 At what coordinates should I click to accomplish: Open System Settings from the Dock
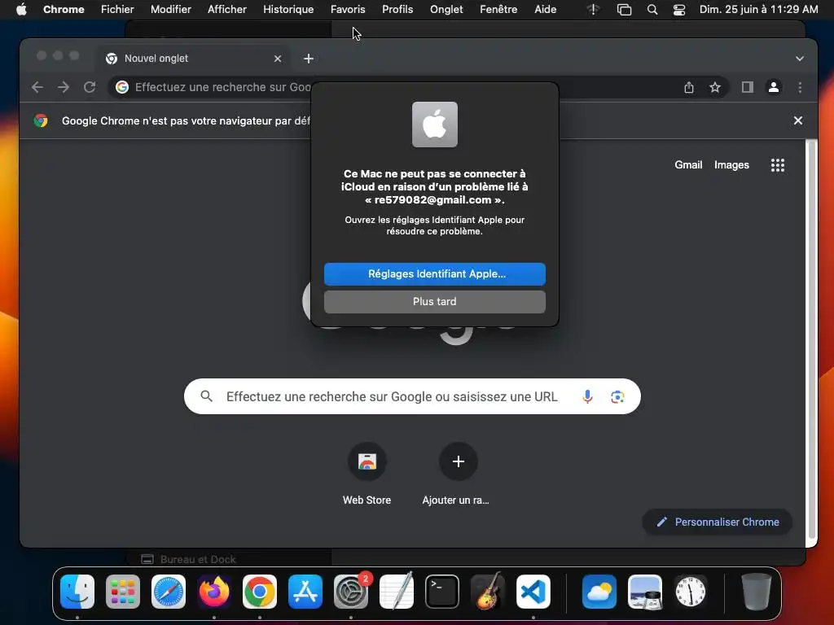point(351,592)
